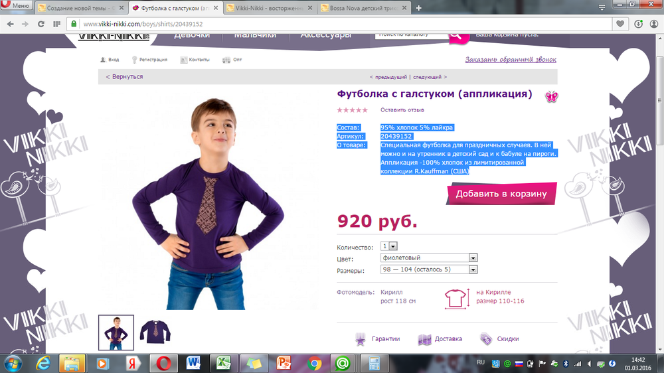Click the RU language indicator
This screenshot has width=664, height=373.
point(481,362)
